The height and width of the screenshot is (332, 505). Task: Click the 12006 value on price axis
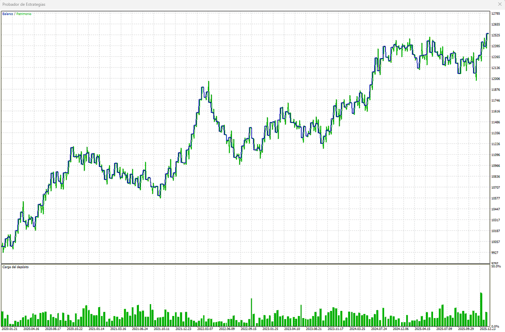click(x=495, y=79)
